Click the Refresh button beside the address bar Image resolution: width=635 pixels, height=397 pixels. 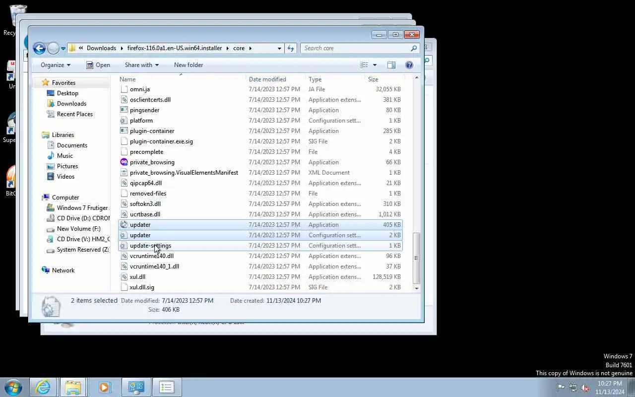[x=291, y=48]
